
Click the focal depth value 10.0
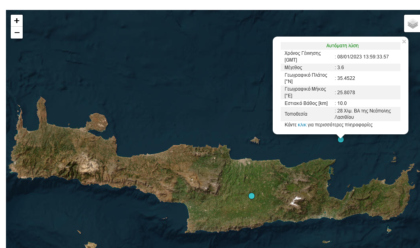click(342, 103)
